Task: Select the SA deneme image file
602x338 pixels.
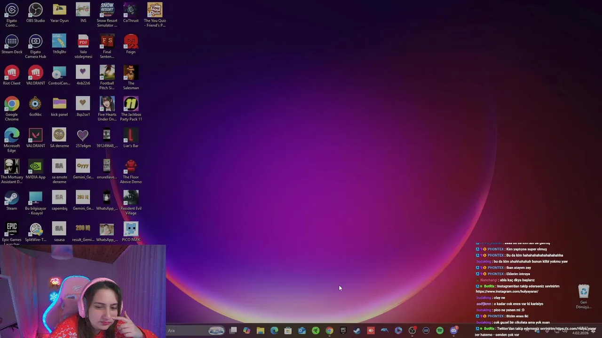Action: [x=59, y=138]
